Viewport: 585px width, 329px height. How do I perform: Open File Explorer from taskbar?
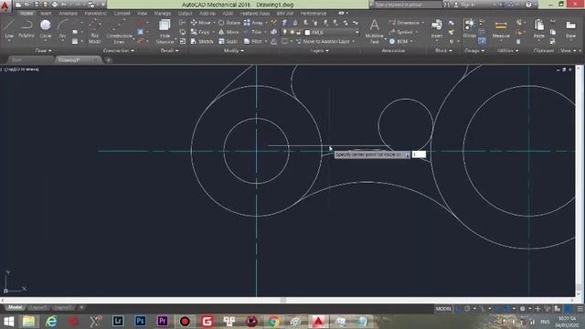[x=28, y=321]
